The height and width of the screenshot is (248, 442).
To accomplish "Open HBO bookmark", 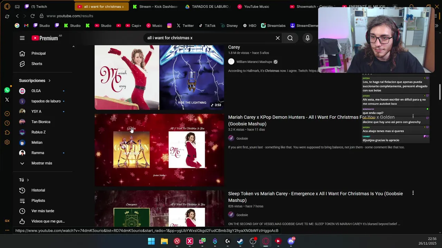I will (249, 25).
